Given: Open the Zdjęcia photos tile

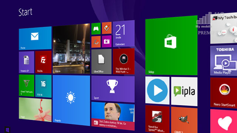Looking at the screenshot, I should (x=71, y=49).
